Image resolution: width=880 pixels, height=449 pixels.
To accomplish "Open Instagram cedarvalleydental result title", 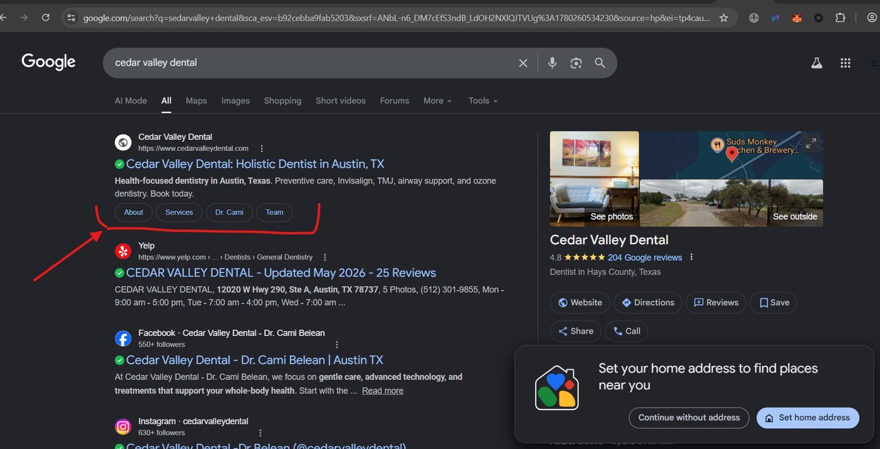I will tap(266, 446).
